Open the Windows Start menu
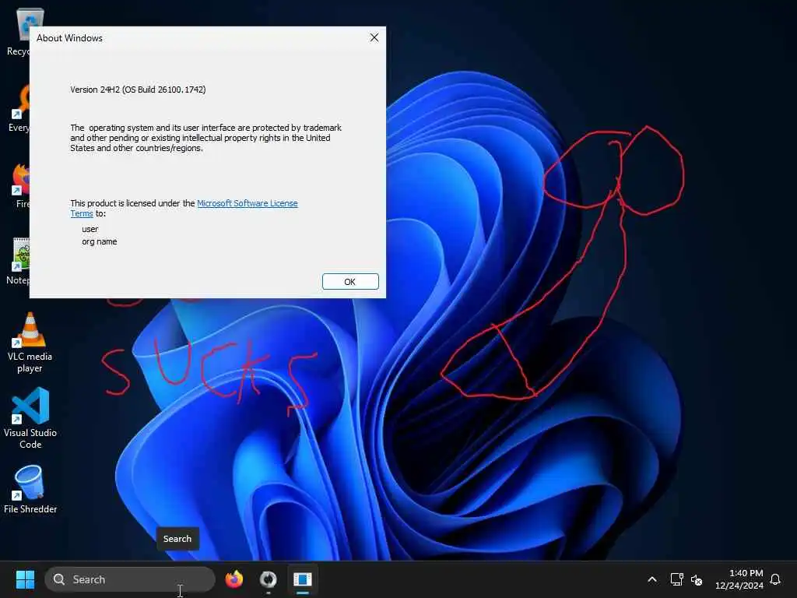Viewport: 797px width, 598px height. click(25, 579)
